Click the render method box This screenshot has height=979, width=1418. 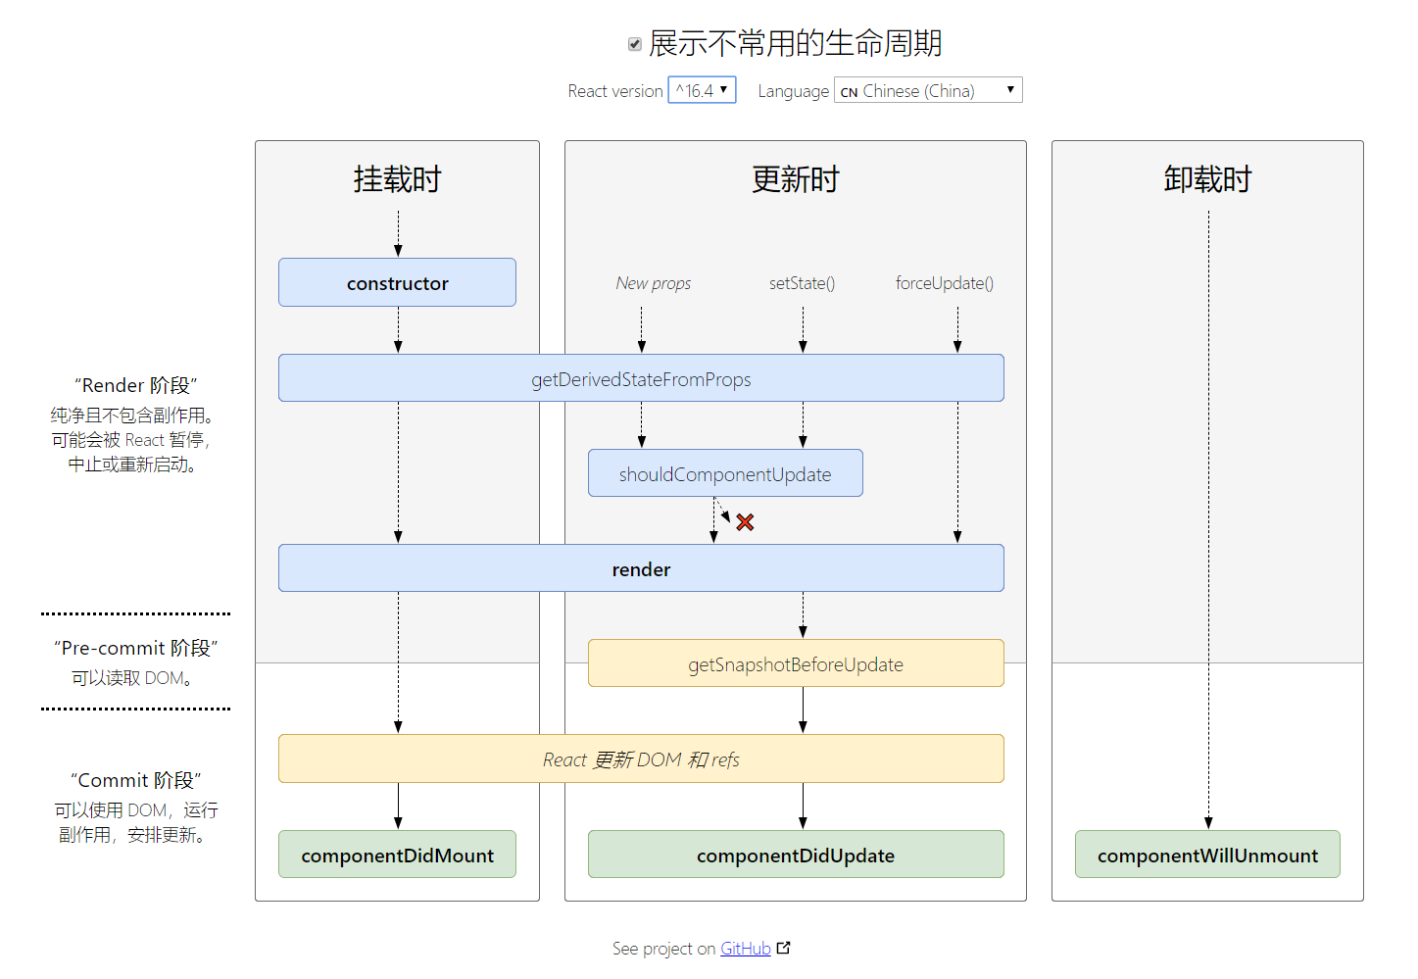(641, 568)
